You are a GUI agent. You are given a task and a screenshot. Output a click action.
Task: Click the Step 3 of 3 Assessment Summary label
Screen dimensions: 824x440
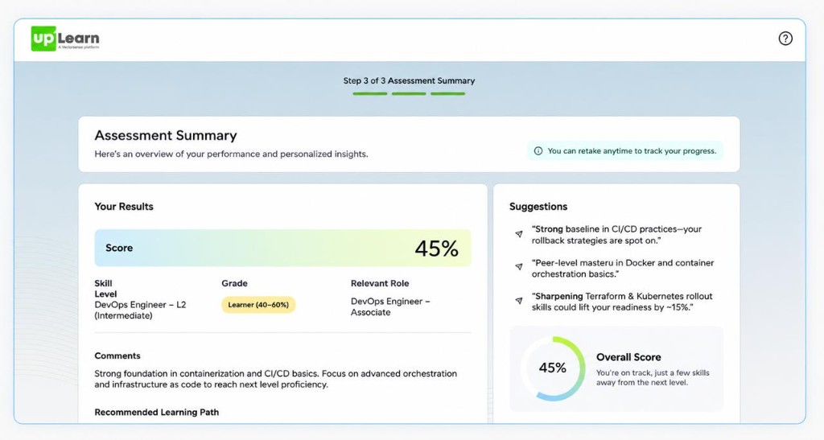(x=409, y=81)
